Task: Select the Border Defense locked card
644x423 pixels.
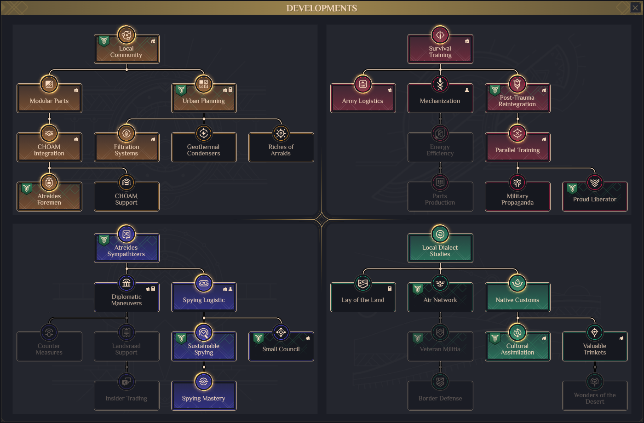Action: pyautogui.click(x=440, y=395)
